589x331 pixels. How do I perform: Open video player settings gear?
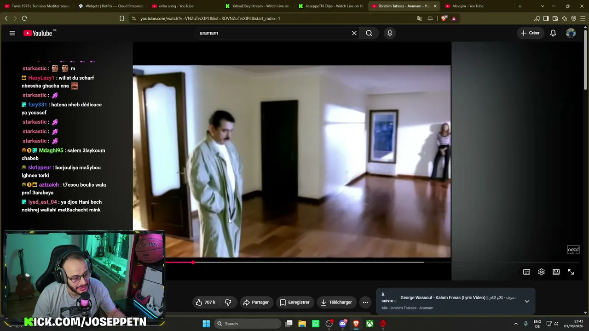pyautogui.click(x=542, y=272)
